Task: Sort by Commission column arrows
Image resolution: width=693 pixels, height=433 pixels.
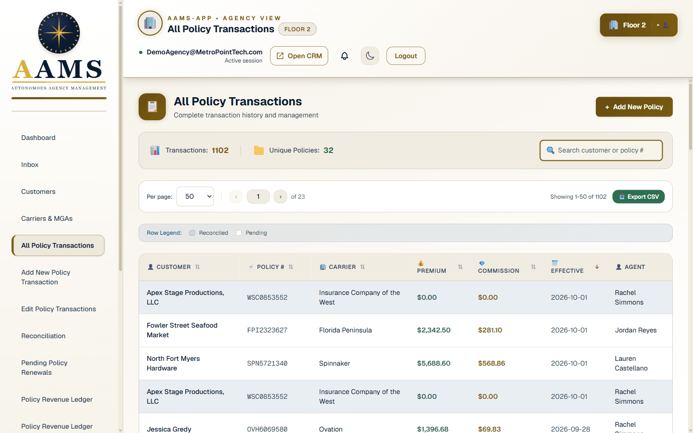Action: click(533, 267)
